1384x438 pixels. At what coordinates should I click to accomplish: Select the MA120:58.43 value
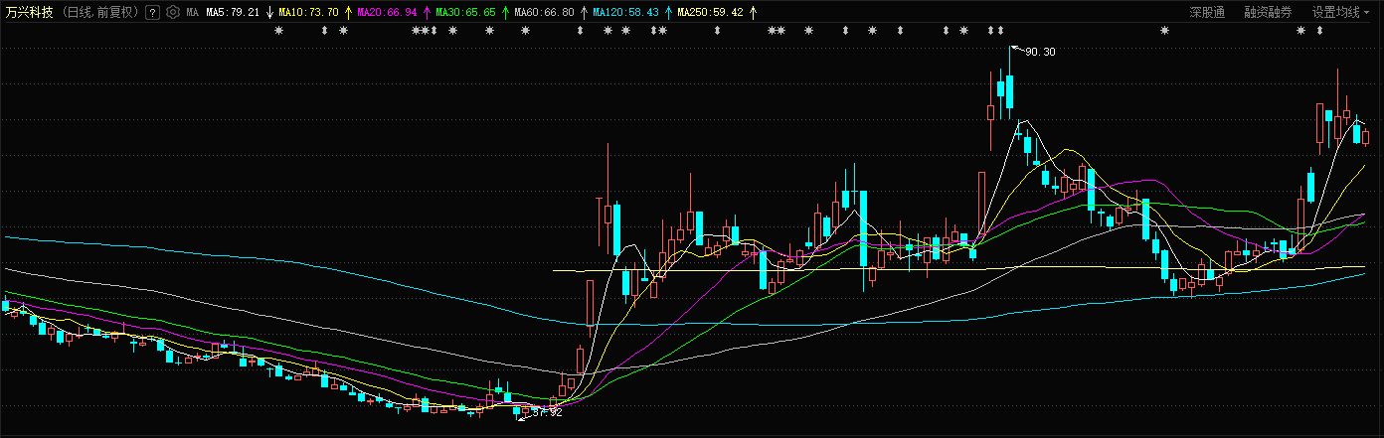[x=625, y=13]
